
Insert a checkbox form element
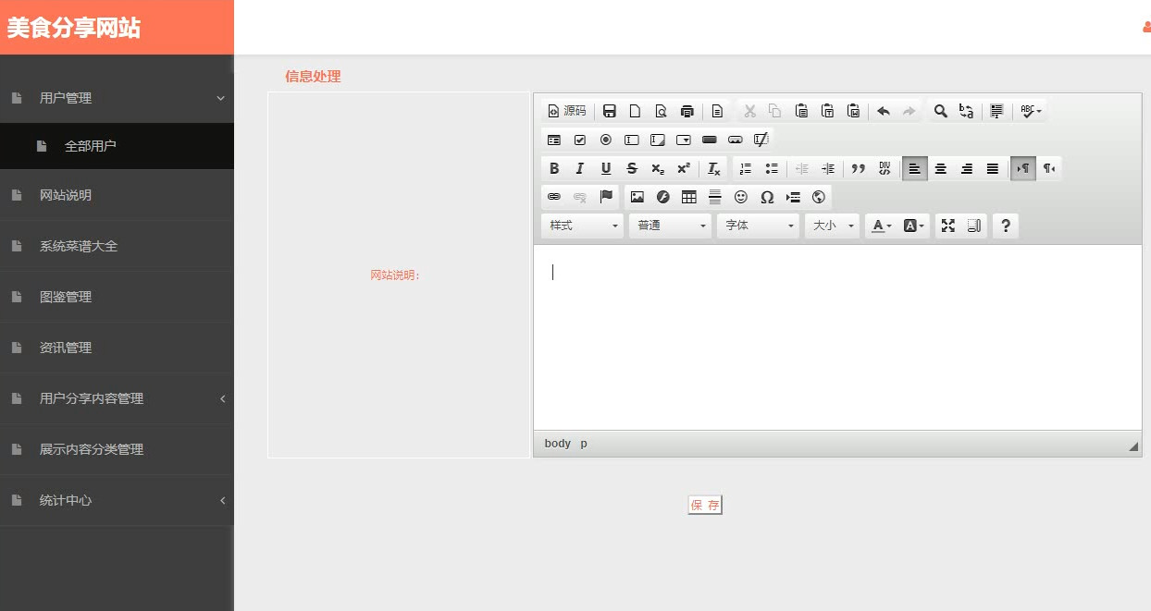(x=580, y=140)
